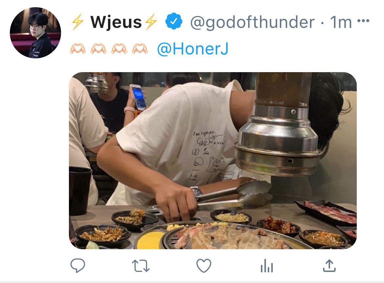The height and width of the screenshot is (283, 384).
Task: Click the Wjeus display name
Action: pos(116,22)
